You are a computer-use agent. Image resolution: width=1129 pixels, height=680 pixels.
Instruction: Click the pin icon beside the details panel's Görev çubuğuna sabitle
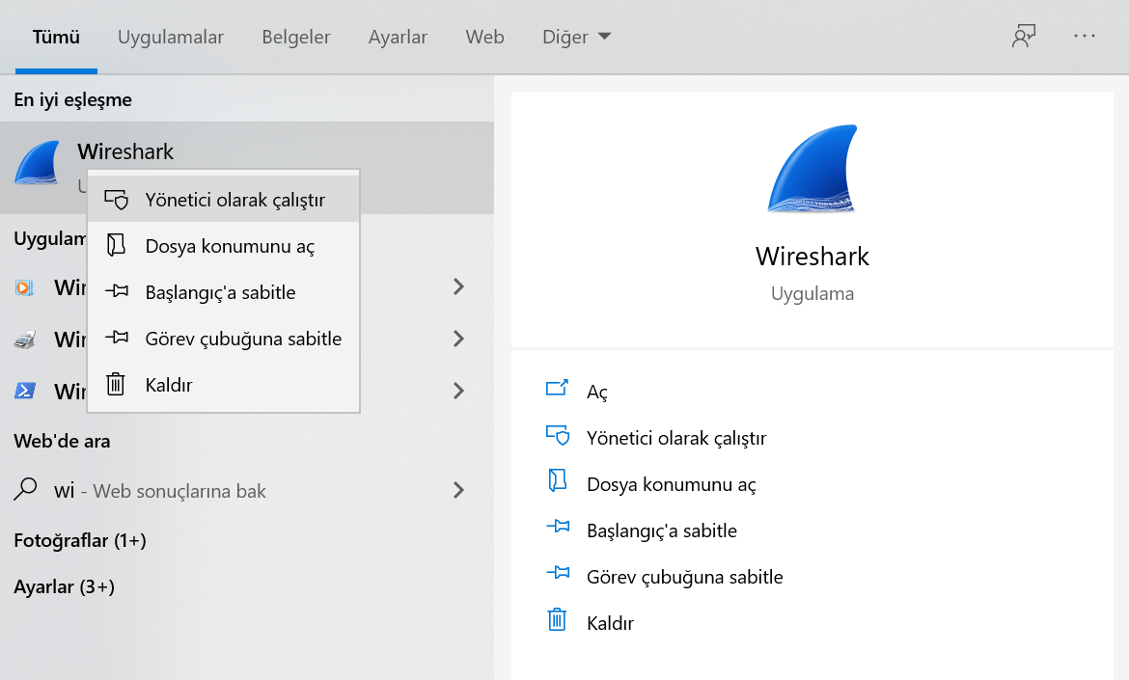tap(558, 574)
